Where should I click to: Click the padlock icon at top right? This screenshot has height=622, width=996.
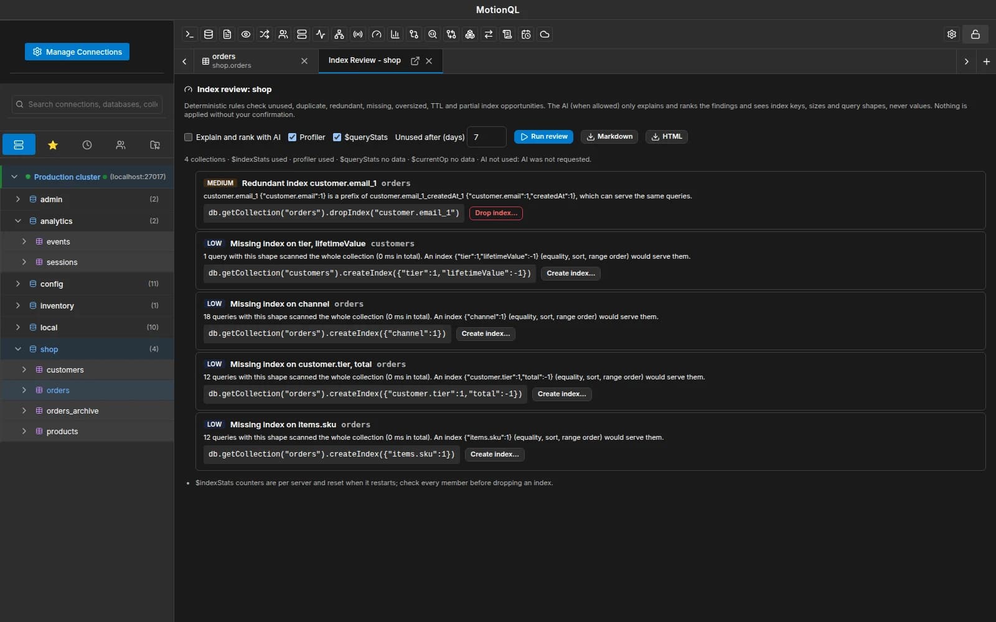click(975, 34)
